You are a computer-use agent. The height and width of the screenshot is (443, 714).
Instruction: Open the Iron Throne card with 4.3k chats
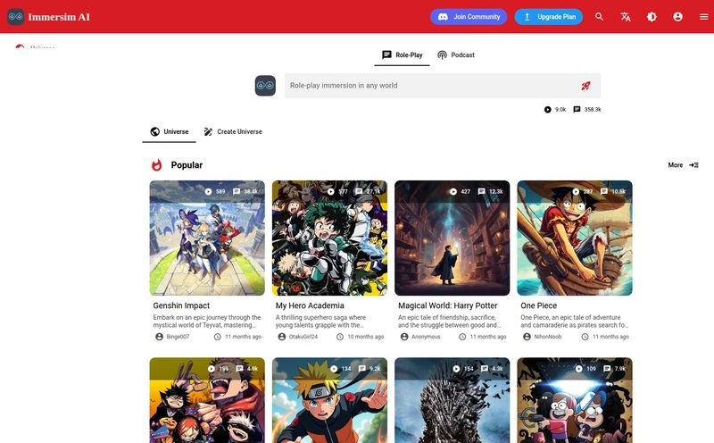pos(452,400)
